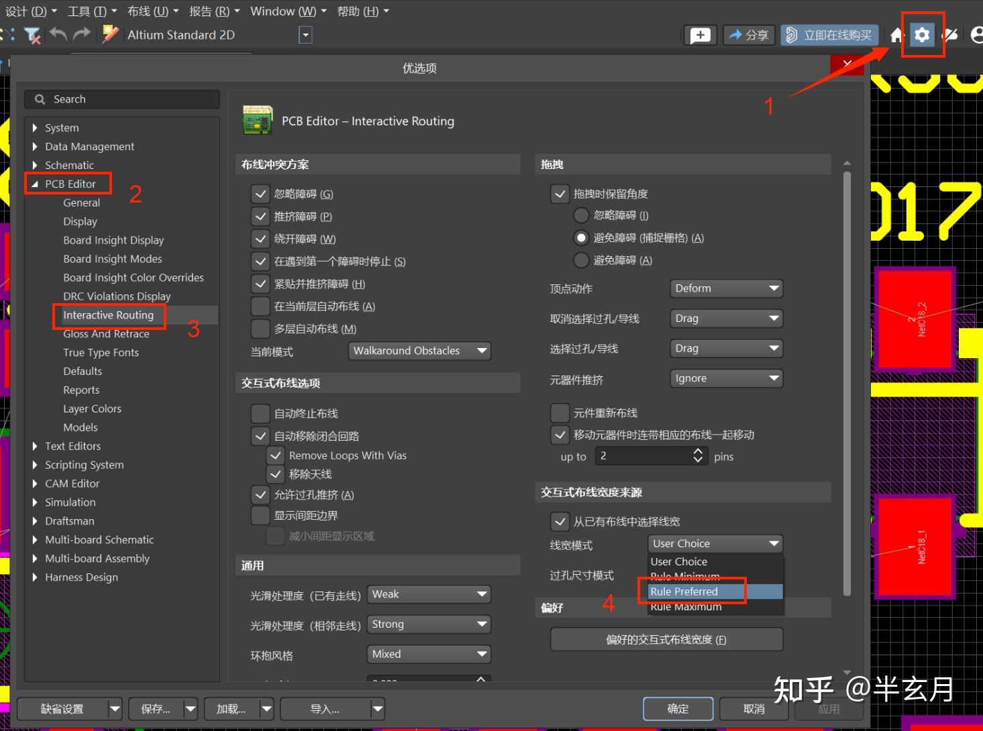Viewport: 983px width, 731px height.
Task: Select Board Insight Color Overrides item
Action: (x=134, y=278)
